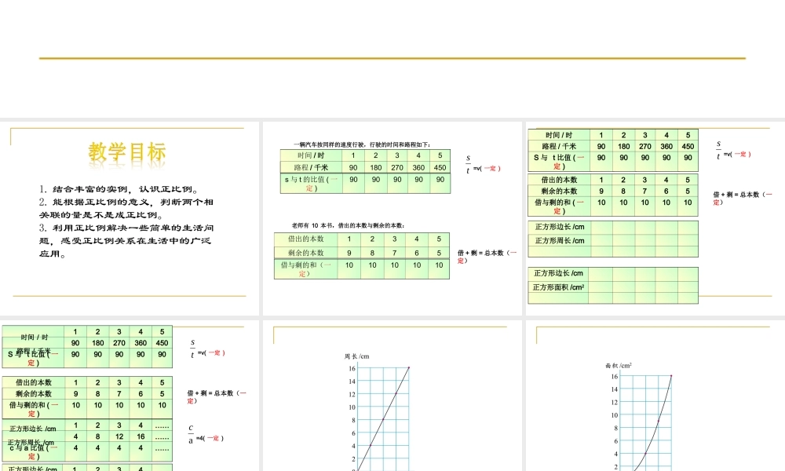785x471 pixels.
Task: Click the value 12 in the 正方形周长 row
Action: (119, 437)
